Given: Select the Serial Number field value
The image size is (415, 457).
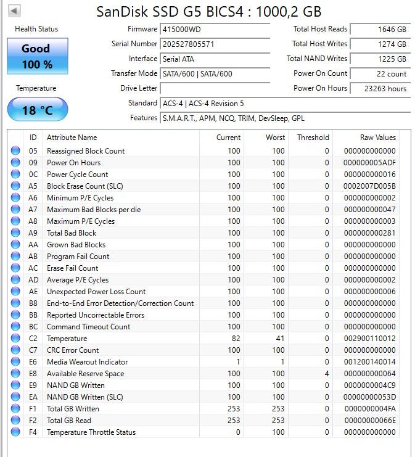Looking at the screenshot, I should point(215,44).
